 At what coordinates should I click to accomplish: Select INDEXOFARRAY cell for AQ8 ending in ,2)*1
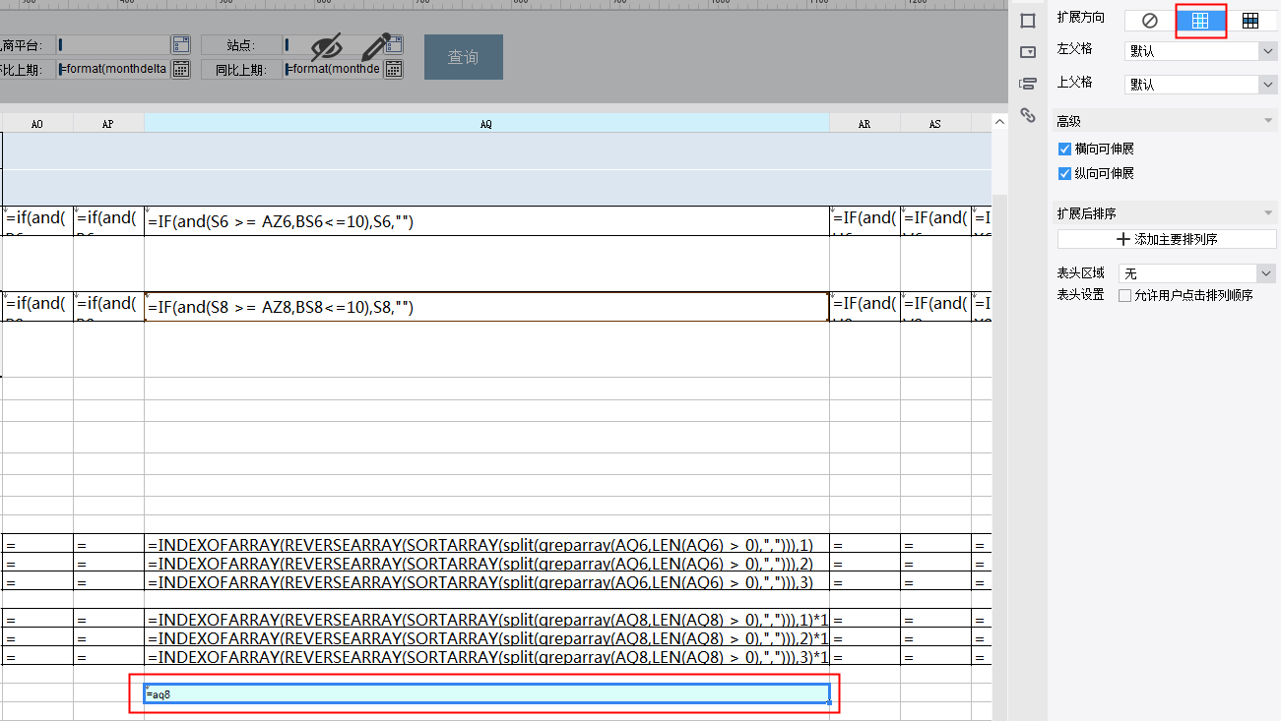coord(486,638)
